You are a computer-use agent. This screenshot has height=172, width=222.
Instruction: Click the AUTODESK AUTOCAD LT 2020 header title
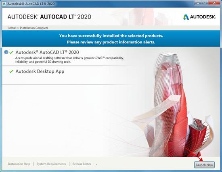(49, 17)
